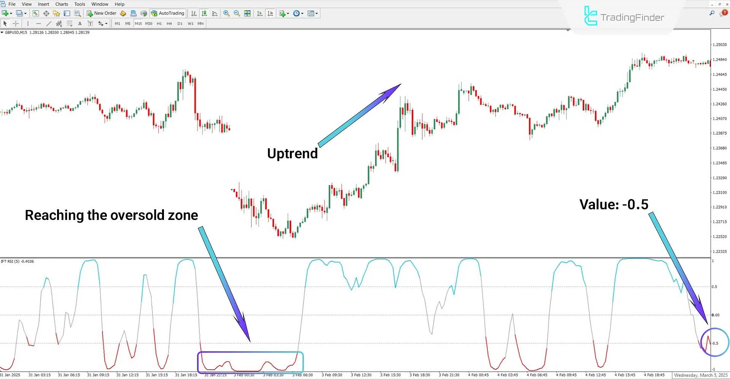This screenshot has width=730, height=379.
Task: Visit the TradingFinder logo link
Action: click(624, 17)
